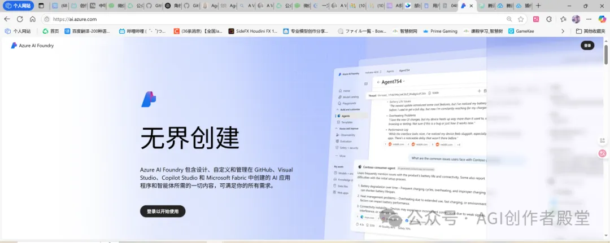Switch to the 048 tab
Screen dimensions: 610x243
click(450, 6)
